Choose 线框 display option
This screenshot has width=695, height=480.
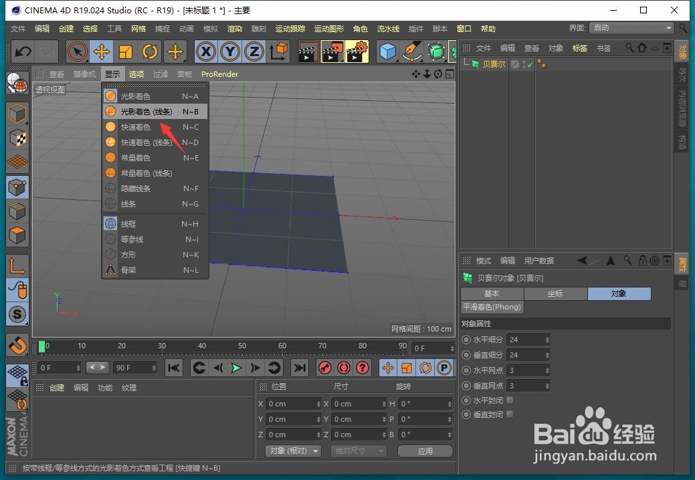(155, 224)
